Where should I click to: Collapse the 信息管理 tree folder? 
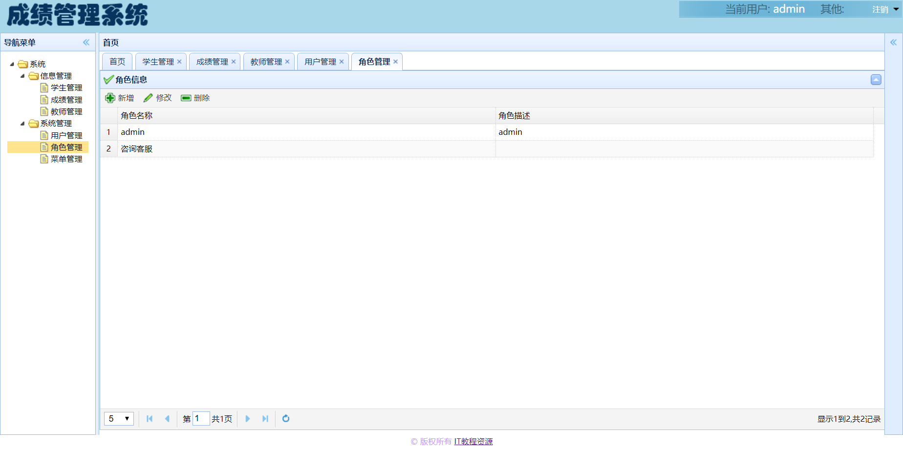pyautogui.click(x=22, y=76)
